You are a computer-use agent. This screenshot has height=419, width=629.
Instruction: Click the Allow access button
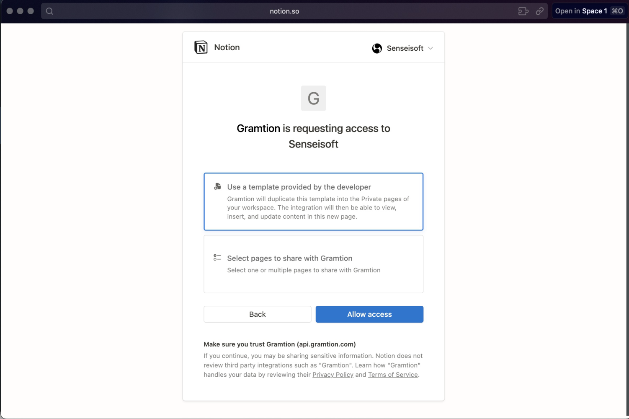(x=369, y=314)
